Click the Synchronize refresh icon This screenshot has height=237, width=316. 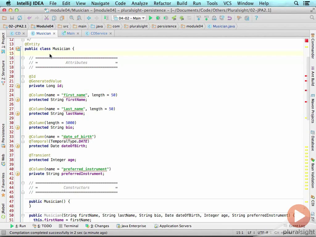[x=20, y=18]
